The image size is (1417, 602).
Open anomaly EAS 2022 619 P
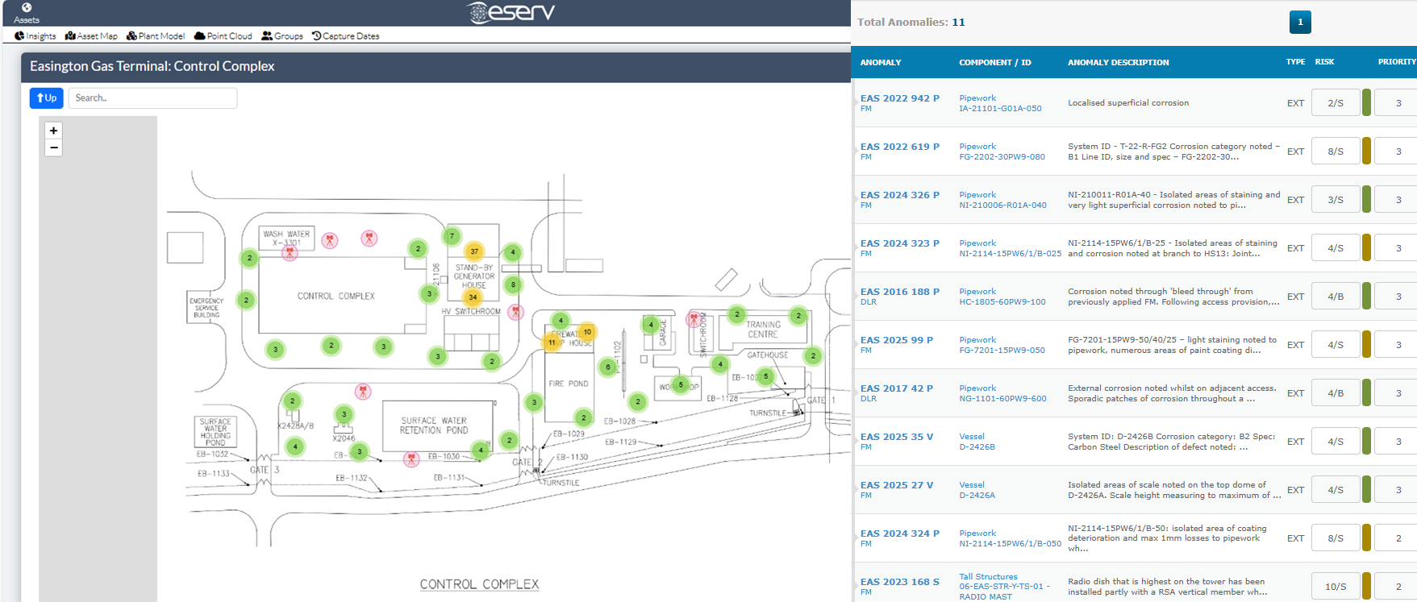tap(900, 147)
